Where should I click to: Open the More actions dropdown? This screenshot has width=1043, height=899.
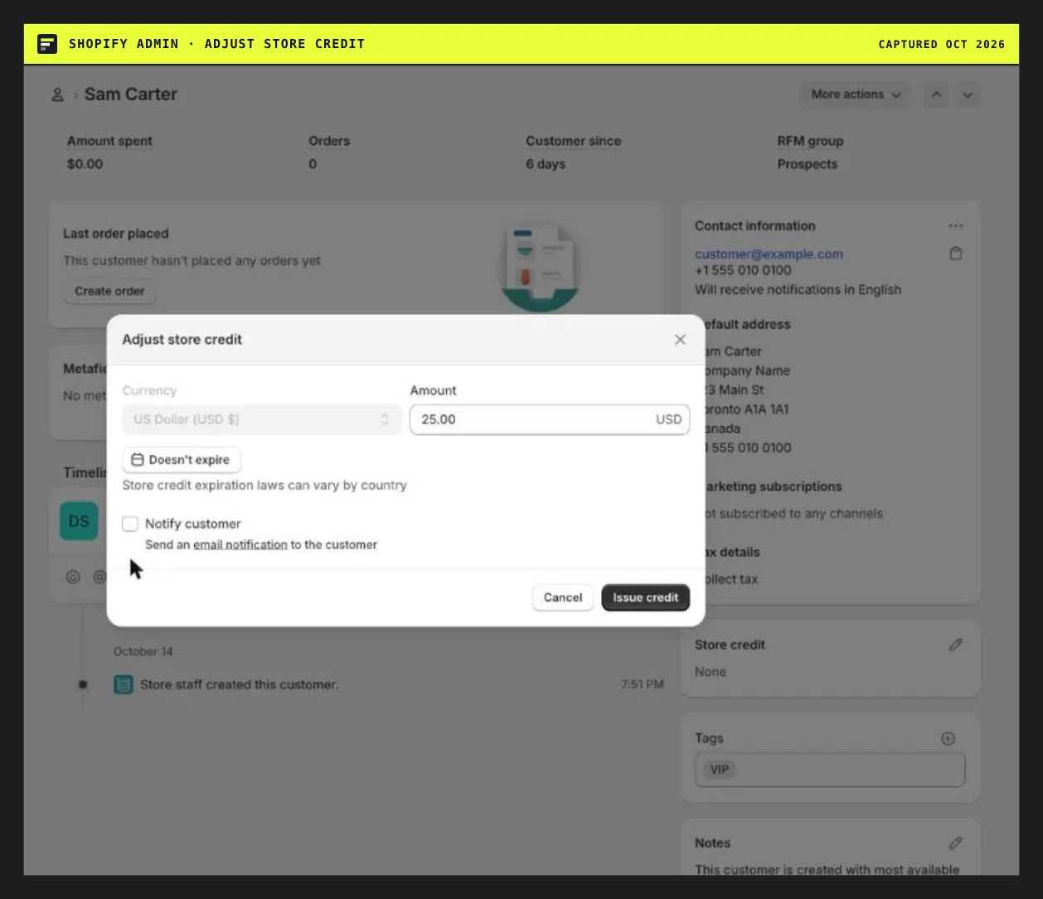(856, 94)
